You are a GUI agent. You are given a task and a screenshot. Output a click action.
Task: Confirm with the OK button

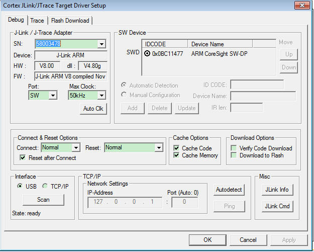[207, 240]
